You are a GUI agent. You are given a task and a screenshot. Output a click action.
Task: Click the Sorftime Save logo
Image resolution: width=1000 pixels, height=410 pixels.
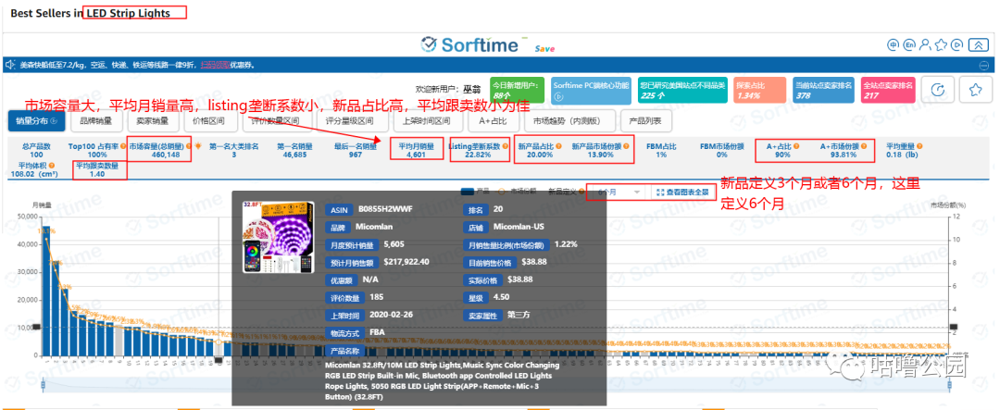coord(489,44)
